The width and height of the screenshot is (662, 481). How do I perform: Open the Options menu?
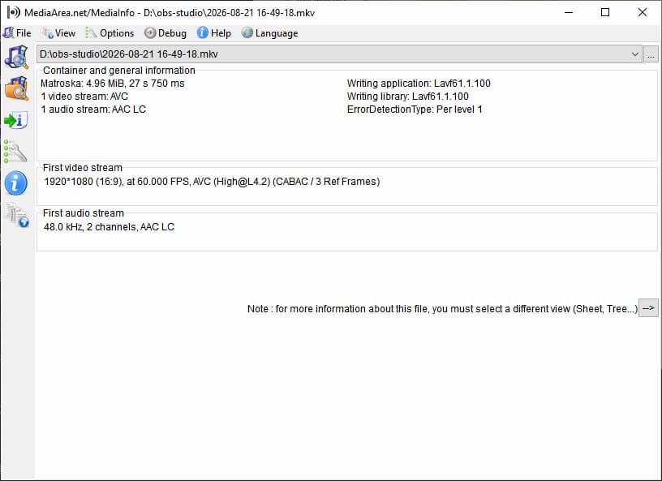click(110, 33)
